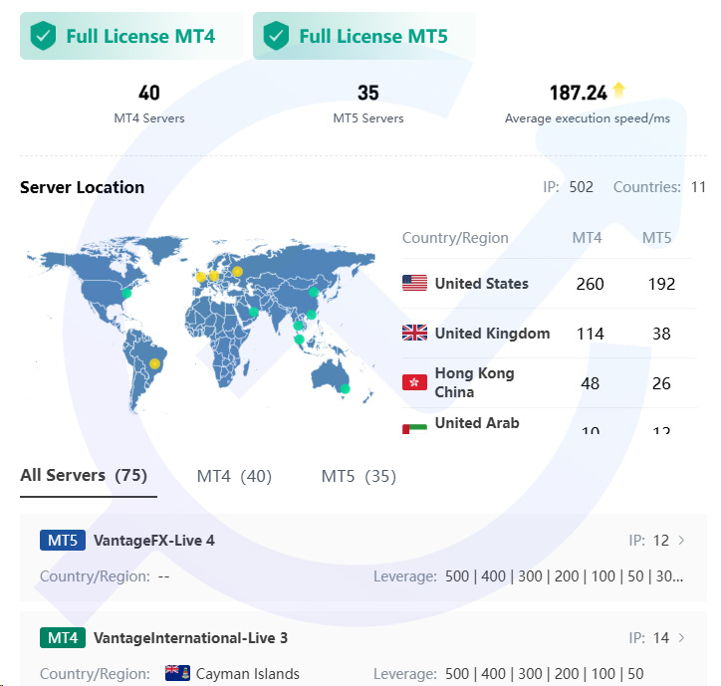Screen dimensions: 721x686
Task: Open the VantageInternational-Live 3 server name
Action: (190, 638)
